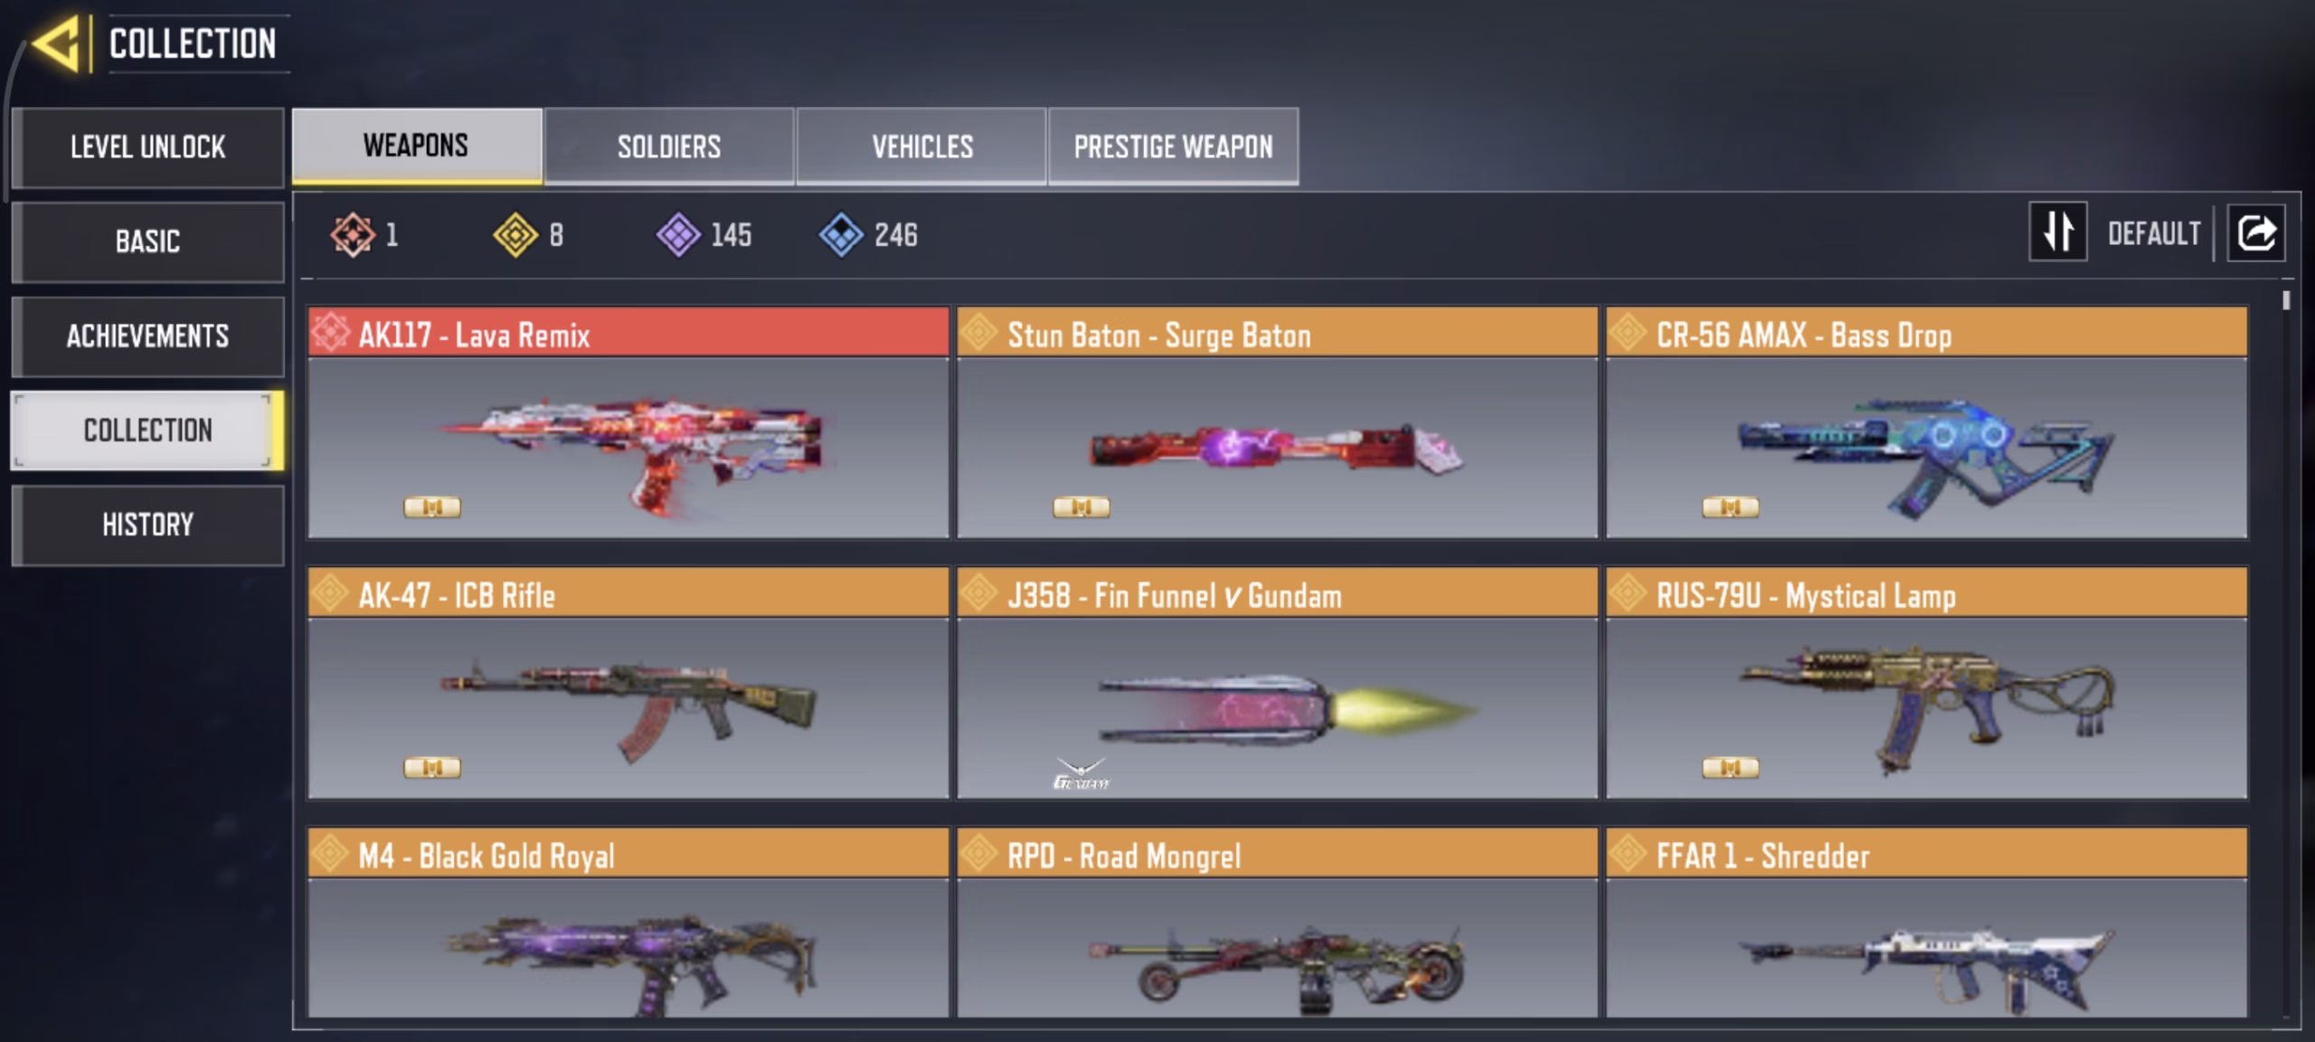
Task: Click the share export icon
Action: (2255, 233)
